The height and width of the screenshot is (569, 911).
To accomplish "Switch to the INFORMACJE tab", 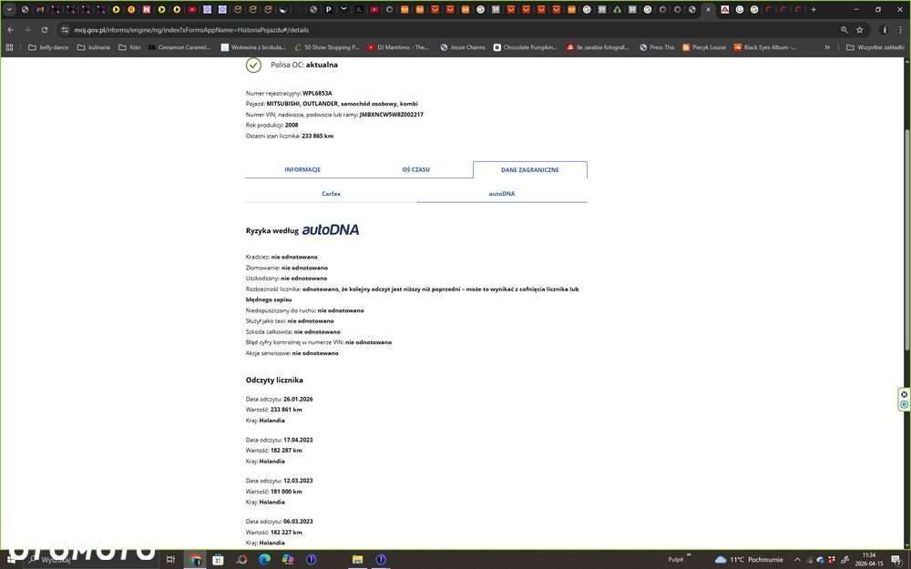I will click(x=302, y=169).
